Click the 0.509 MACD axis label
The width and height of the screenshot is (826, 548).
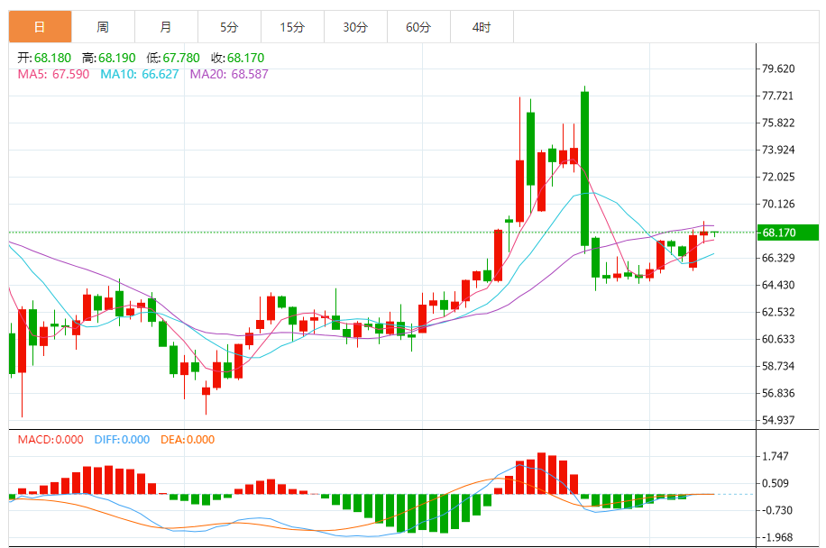776,483
